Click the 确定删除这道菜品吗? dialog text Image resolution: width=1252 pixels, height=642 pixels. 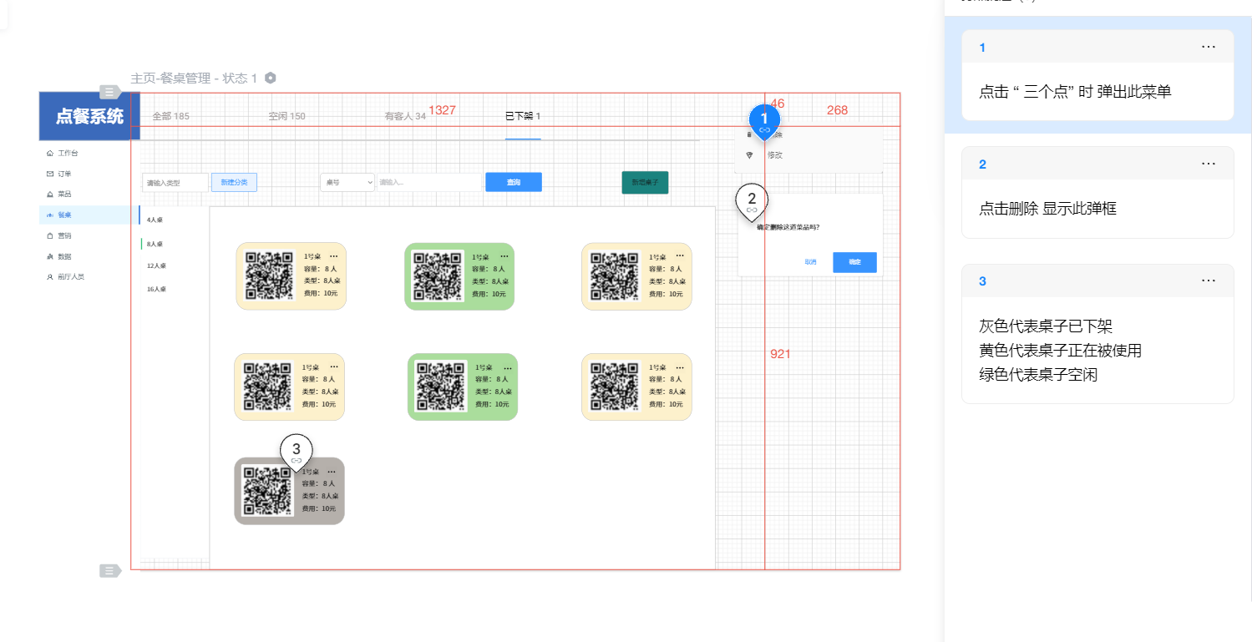788,227
